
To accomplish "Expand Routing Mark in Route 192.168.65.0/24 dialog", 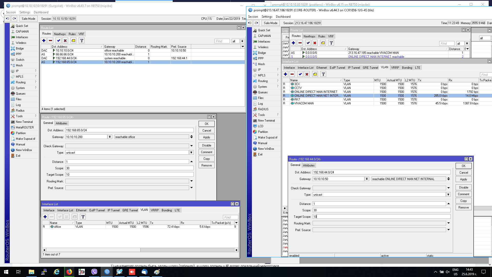I will click(x=191, y=181).
